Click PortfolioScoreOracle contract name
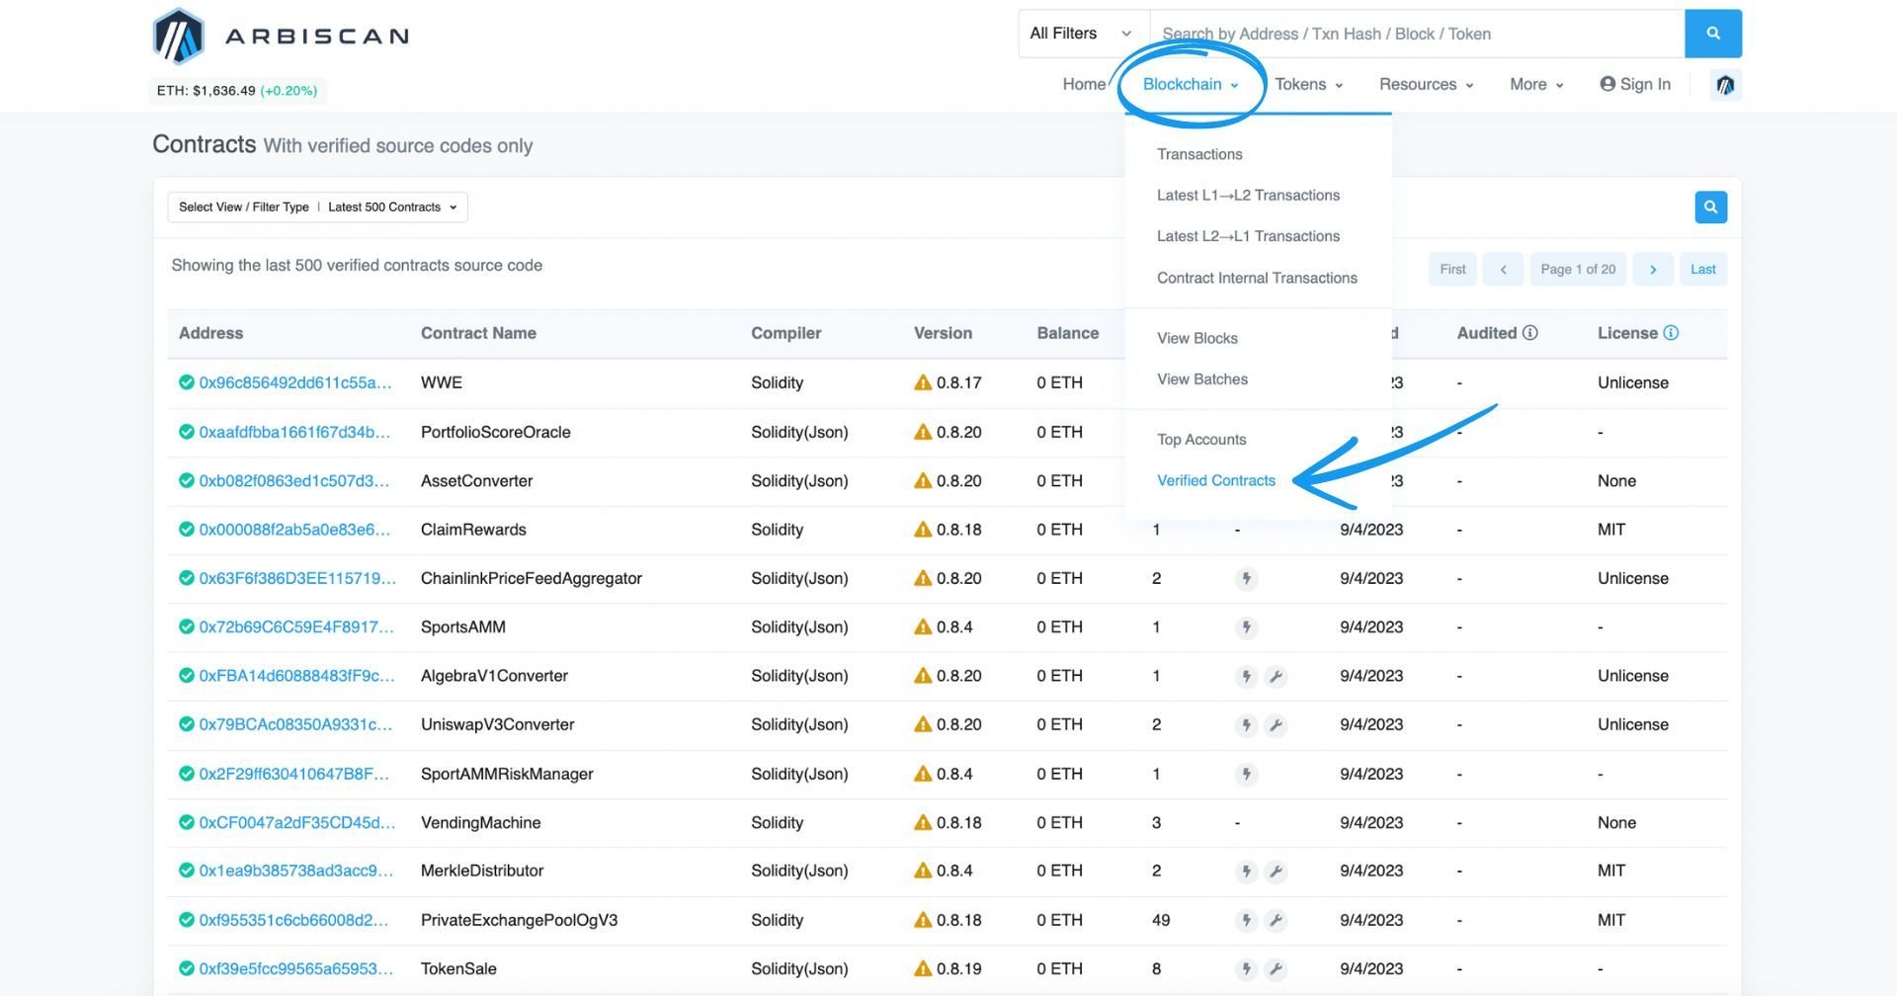This screenshot has height=996, width=1897. [495, 432]
